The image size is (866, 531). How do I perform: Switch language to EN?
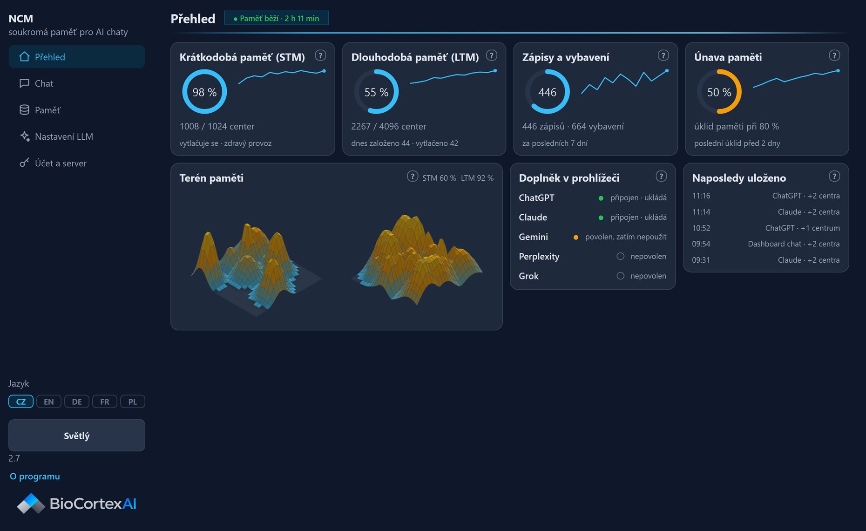pyautogui.click(x=49, y=402)
